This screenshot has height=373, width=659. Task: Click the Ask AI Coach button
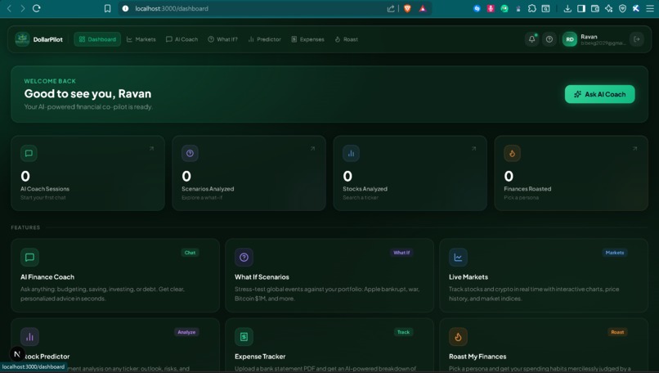click(600, 94)
